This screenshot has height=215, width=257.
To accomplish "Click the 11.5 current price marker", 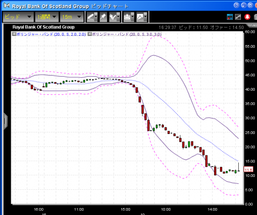I will (x=248, y=169).
